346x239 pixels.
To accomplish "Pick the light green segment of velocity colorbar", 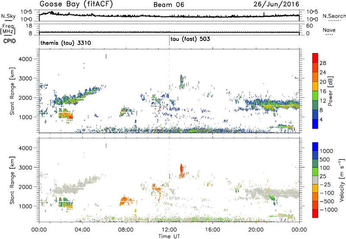I will point(315,172).
